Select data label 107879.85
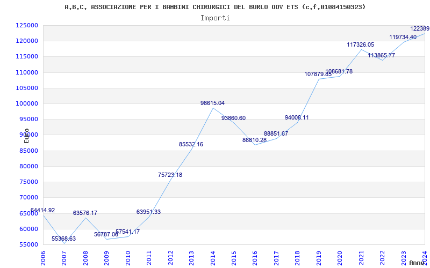 click(318, 74)
